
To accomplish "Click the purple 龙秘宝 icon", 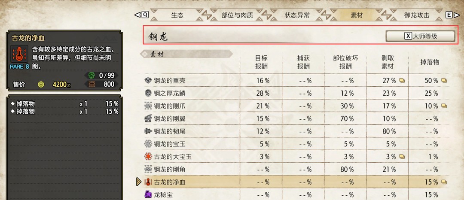I will 148,195.
